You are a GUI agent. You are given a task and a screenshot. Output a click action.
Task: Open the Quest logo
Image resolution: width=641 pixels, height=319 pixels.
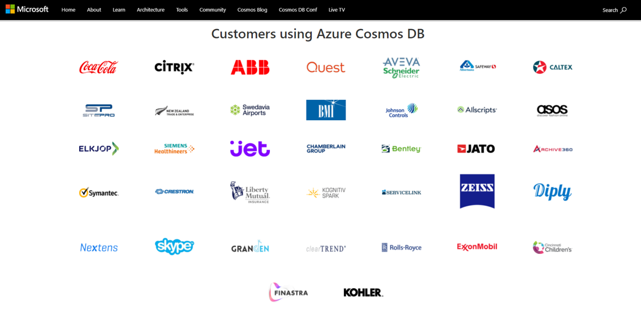(x=326, y=67)
